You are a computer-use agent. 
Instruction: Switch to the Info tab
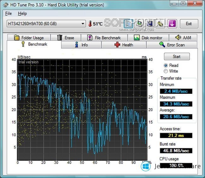click(81, 45)
